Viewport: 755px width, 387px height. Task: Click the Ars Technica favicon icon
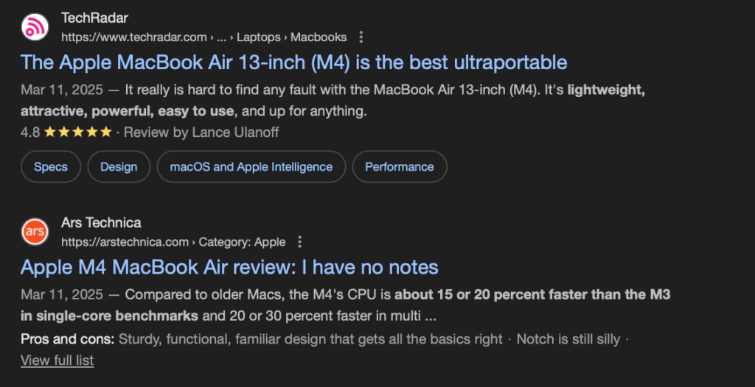[34, 232]
